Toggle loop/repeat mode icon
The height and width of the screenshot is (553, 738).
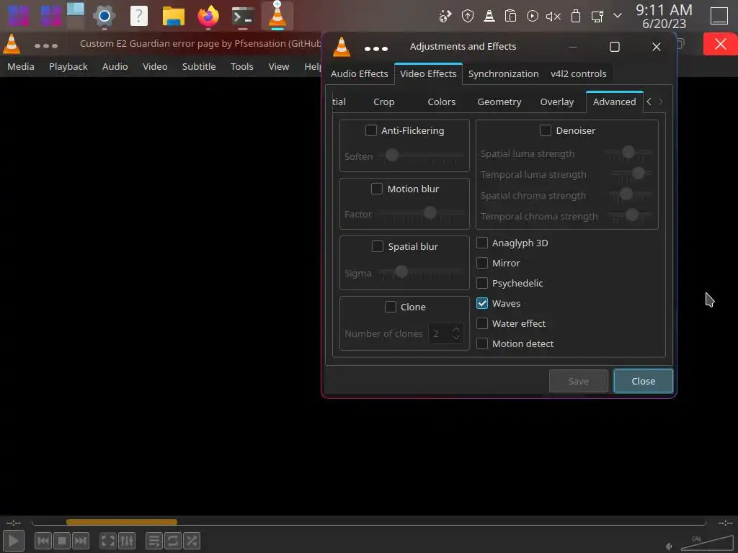point(173,541)
